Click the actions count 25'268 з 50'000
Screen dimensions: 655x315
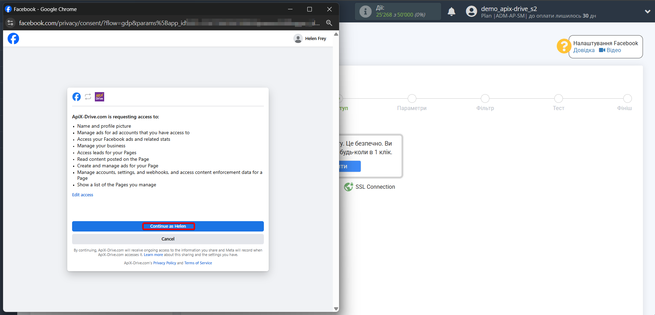pyautogui.click(x=400, y=15)
